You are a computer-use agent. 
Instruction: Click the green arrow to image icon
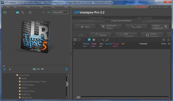point(43,69)
